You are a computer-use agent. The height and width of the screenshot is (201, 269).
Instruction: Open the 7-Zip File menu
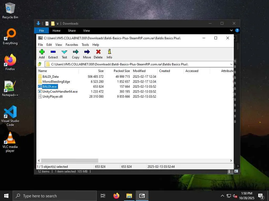pyautogui.click(x=40, y=44)
